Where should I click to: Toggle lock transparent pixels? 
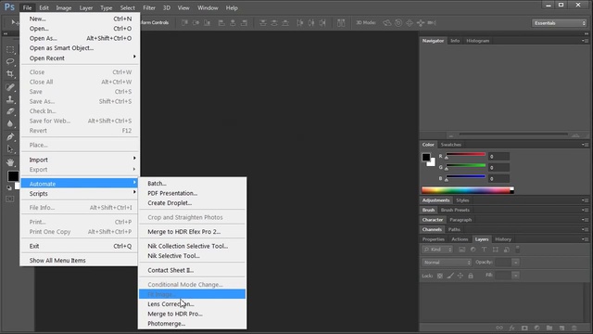point(440,276)
